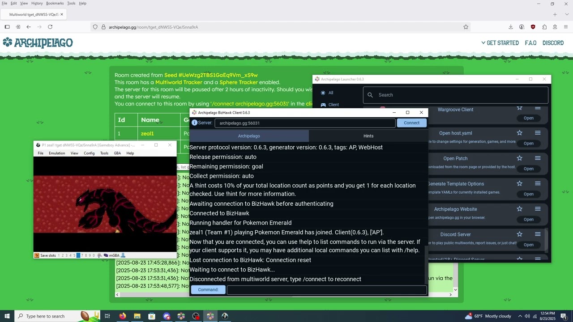573x322 pixels.
Task: Open the Sphere Tracker link
Action: pos(238,82)
